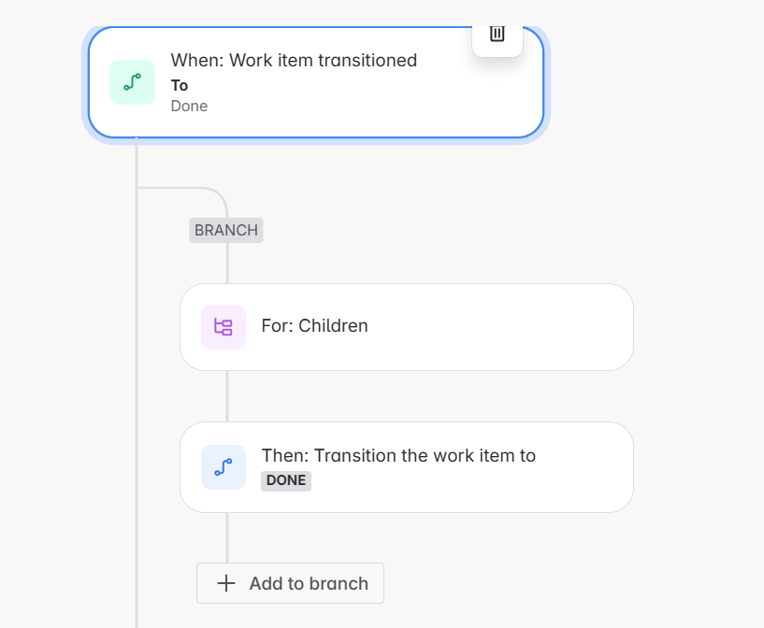Screen dimensions: 764x628
Task: Click the BRANCH label
Action: tap(225, 230)
